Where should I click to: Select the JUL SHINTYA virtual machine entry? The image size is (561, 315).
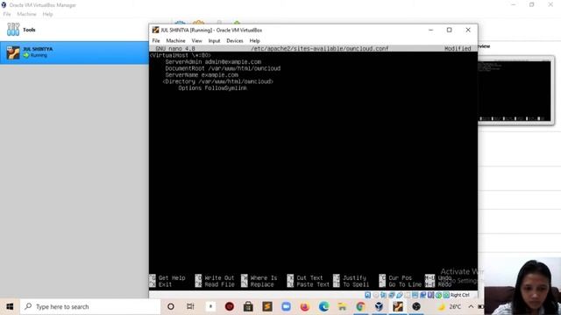[x=74, y=52]
